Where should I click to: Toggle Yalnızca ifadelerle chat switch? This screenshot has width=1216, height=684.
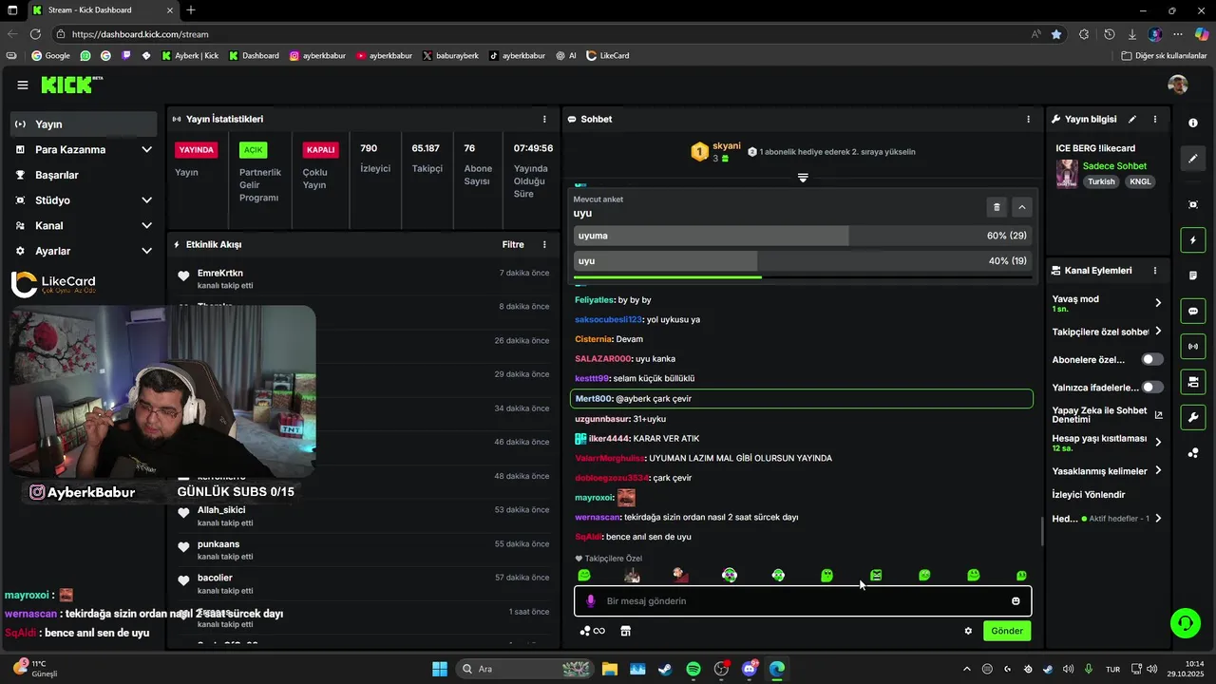[x=1152, y=388]
